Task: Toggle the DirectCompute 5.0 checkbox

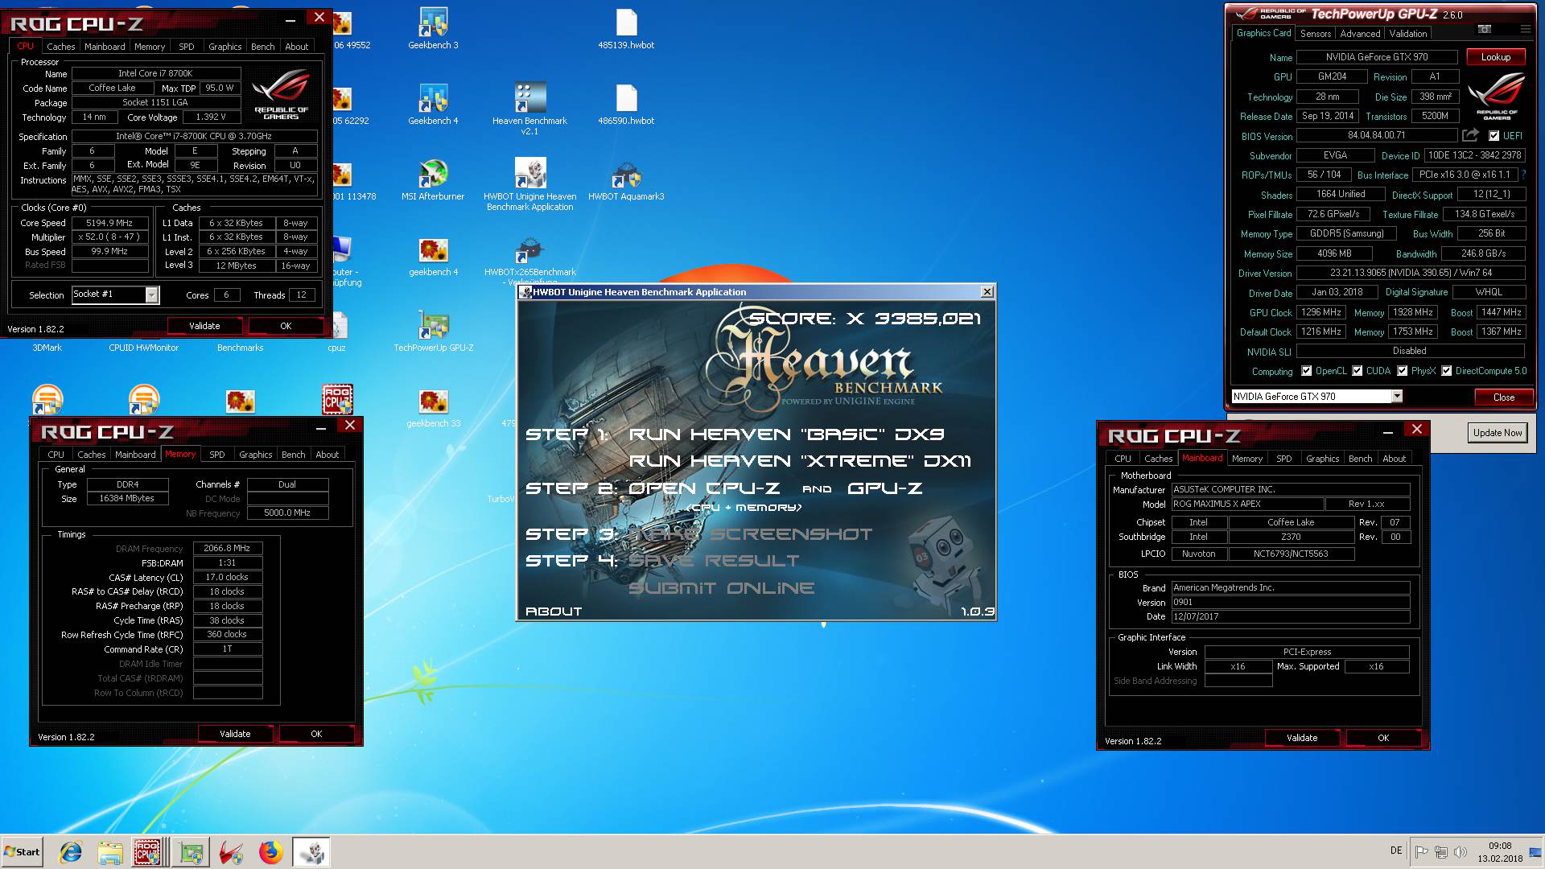Action: tap(1447, 371)
